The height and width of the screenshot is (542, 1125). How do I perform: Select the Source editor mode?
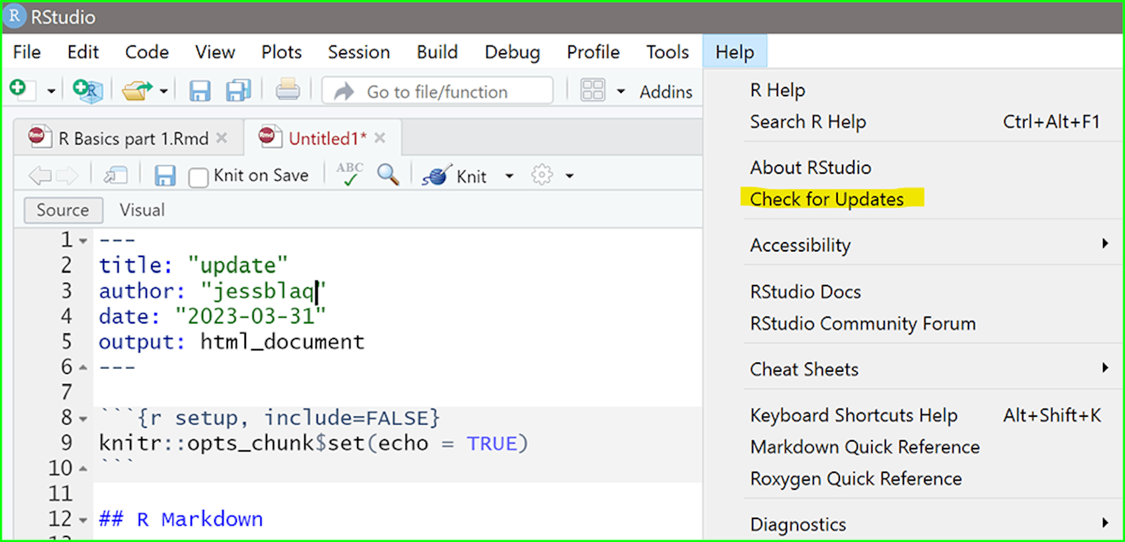63,210
